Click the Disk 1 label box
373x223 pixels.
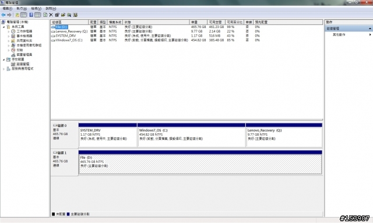pos(64,162)
